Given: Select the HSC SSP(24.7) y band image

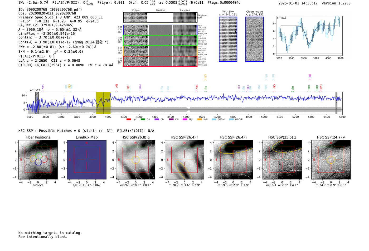Looking at the screenshot, I should point(331,160).
